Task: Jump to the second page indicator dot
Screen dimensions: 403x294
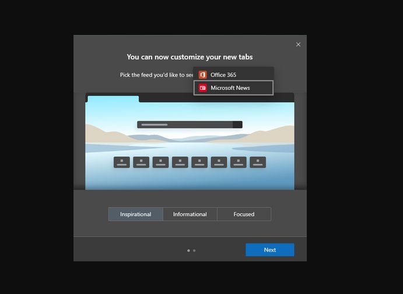Action: tap(194, 250)
